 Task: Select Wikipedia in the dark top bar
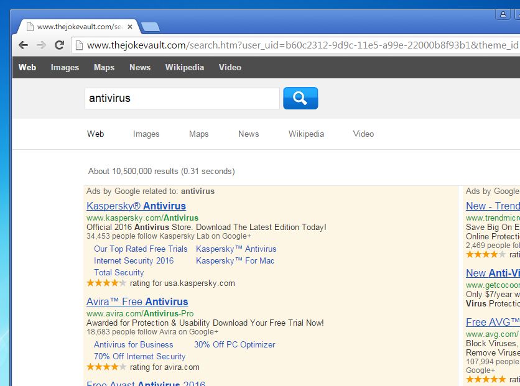pos(185,67)
